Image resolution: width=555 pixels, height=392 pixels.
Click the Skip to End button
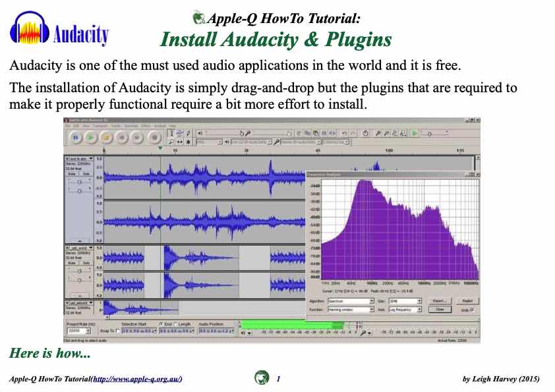(x=137, y=137)
